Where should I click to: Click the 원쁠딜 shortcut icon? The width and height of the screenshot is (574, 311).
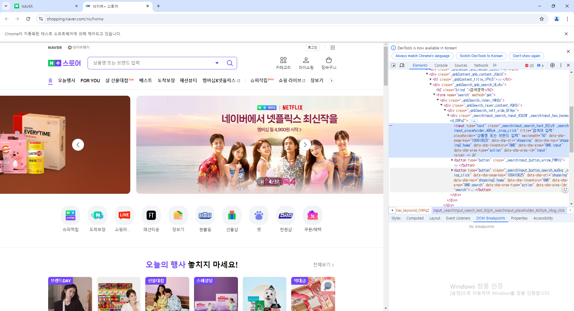pyautogui.click(x=205, y=215)
